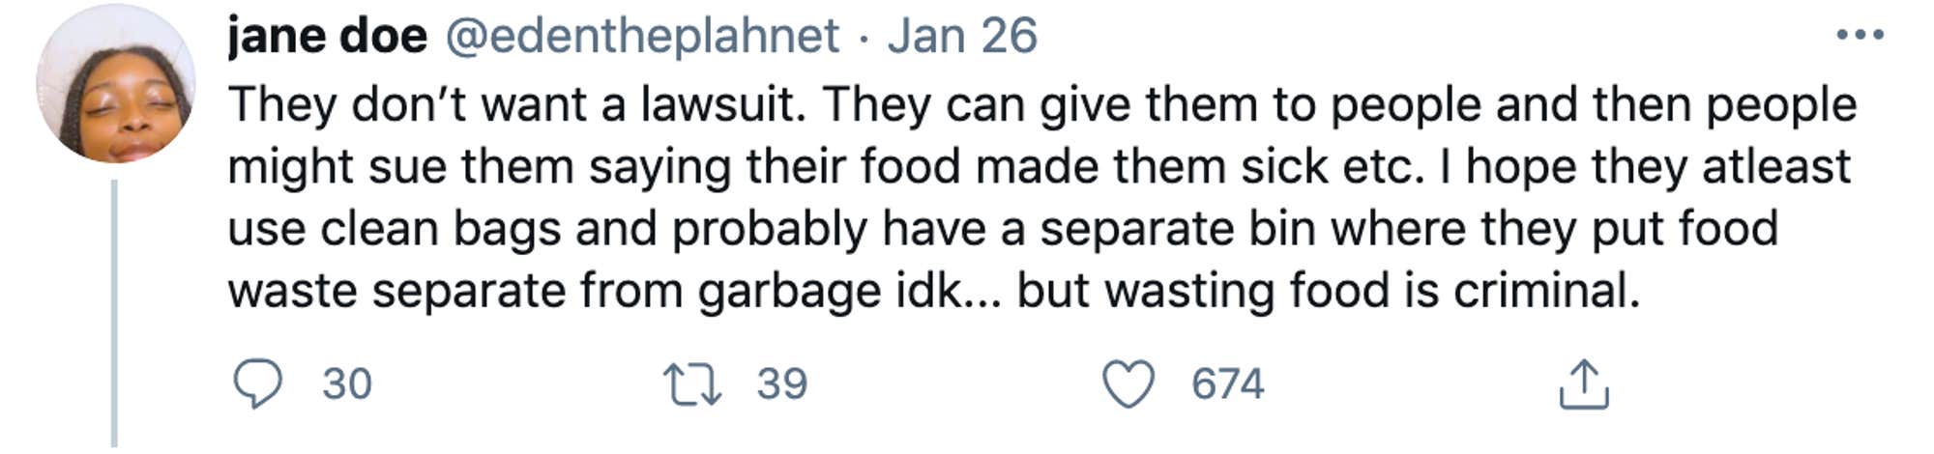Image resolution: width=1934 pixels, height=454 pixels.
Task: Click the reply speech bubble icon
Action: pos(257,383)
